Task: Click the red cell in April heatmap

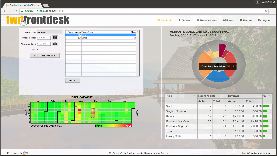Action: [x=80, y=110]
